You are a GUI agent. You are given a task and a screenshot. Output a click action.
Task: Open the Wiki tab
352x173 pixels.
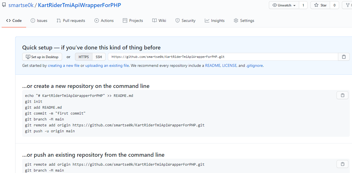pos(159,21)
